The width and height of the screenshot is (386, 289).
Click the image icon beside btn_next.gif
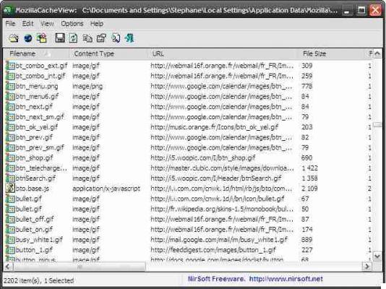coord(10,106)
